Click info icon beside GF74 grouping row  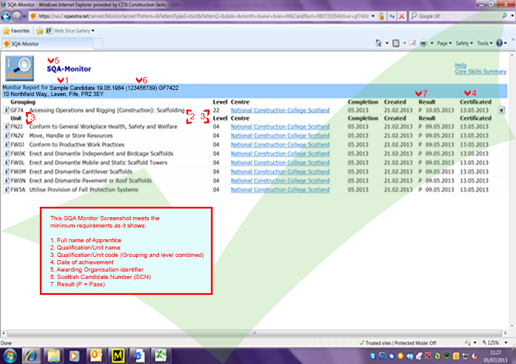6,110
